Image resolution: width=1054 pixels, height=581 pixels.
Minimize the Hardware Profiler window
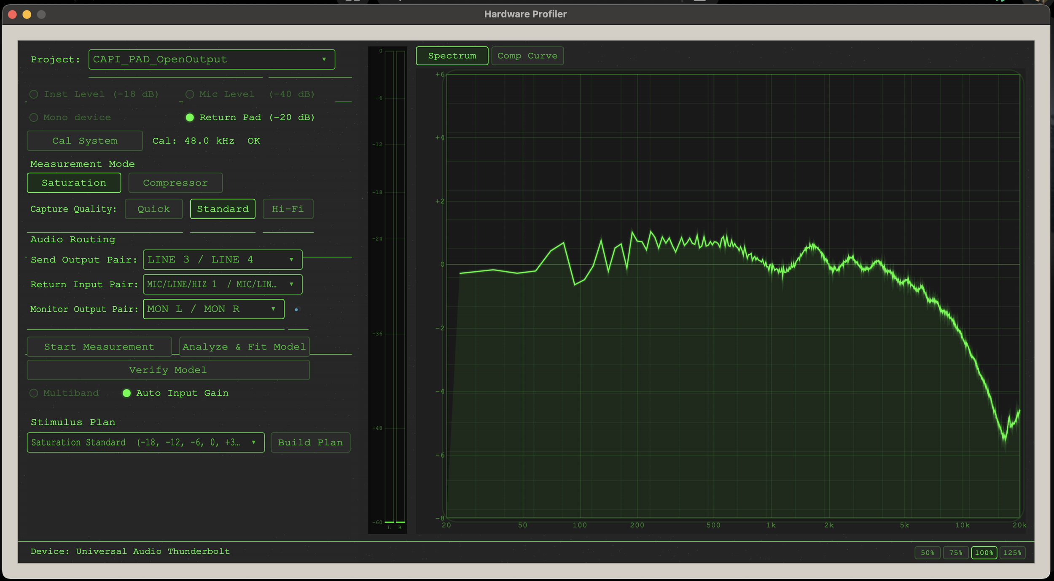pos(27,14)
